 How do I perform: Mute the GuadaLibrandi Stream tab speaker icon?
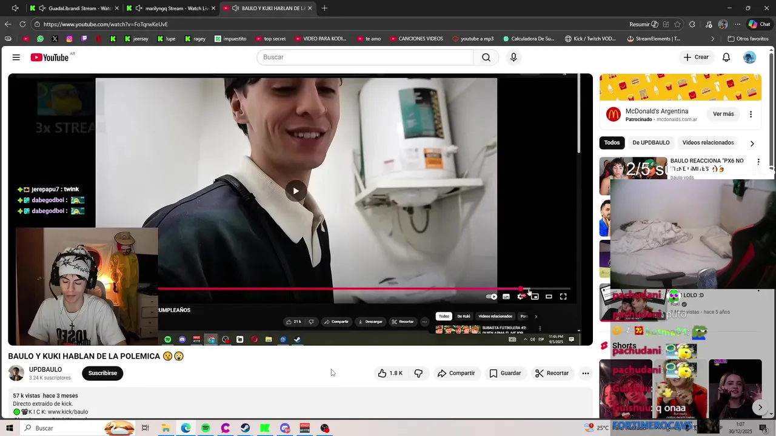coord(41,8)
